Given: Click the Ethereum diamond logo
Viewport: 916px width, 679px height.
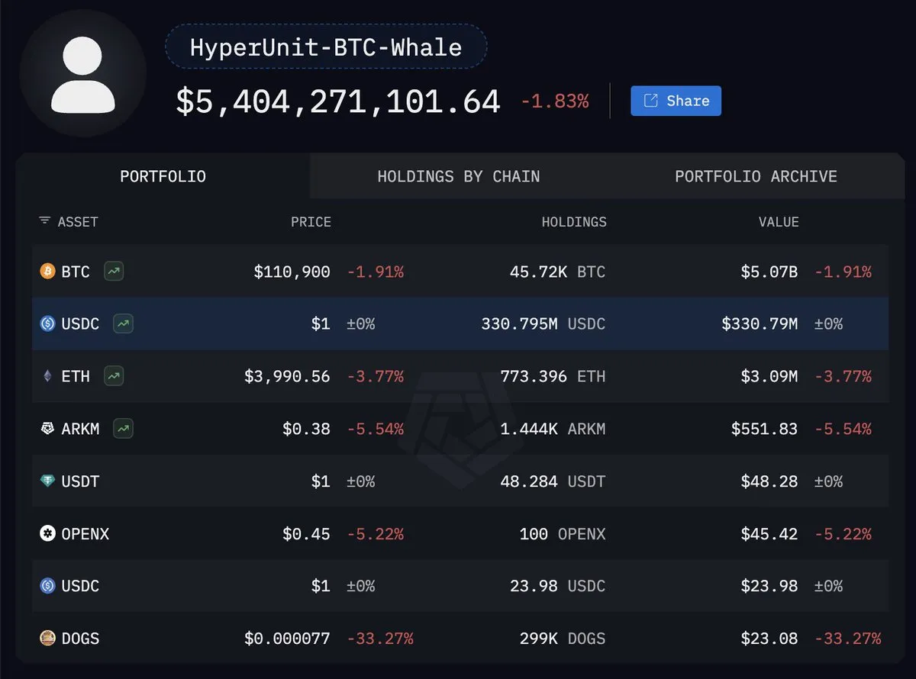Looking at the screenshot, I should [x=47, y=375].
